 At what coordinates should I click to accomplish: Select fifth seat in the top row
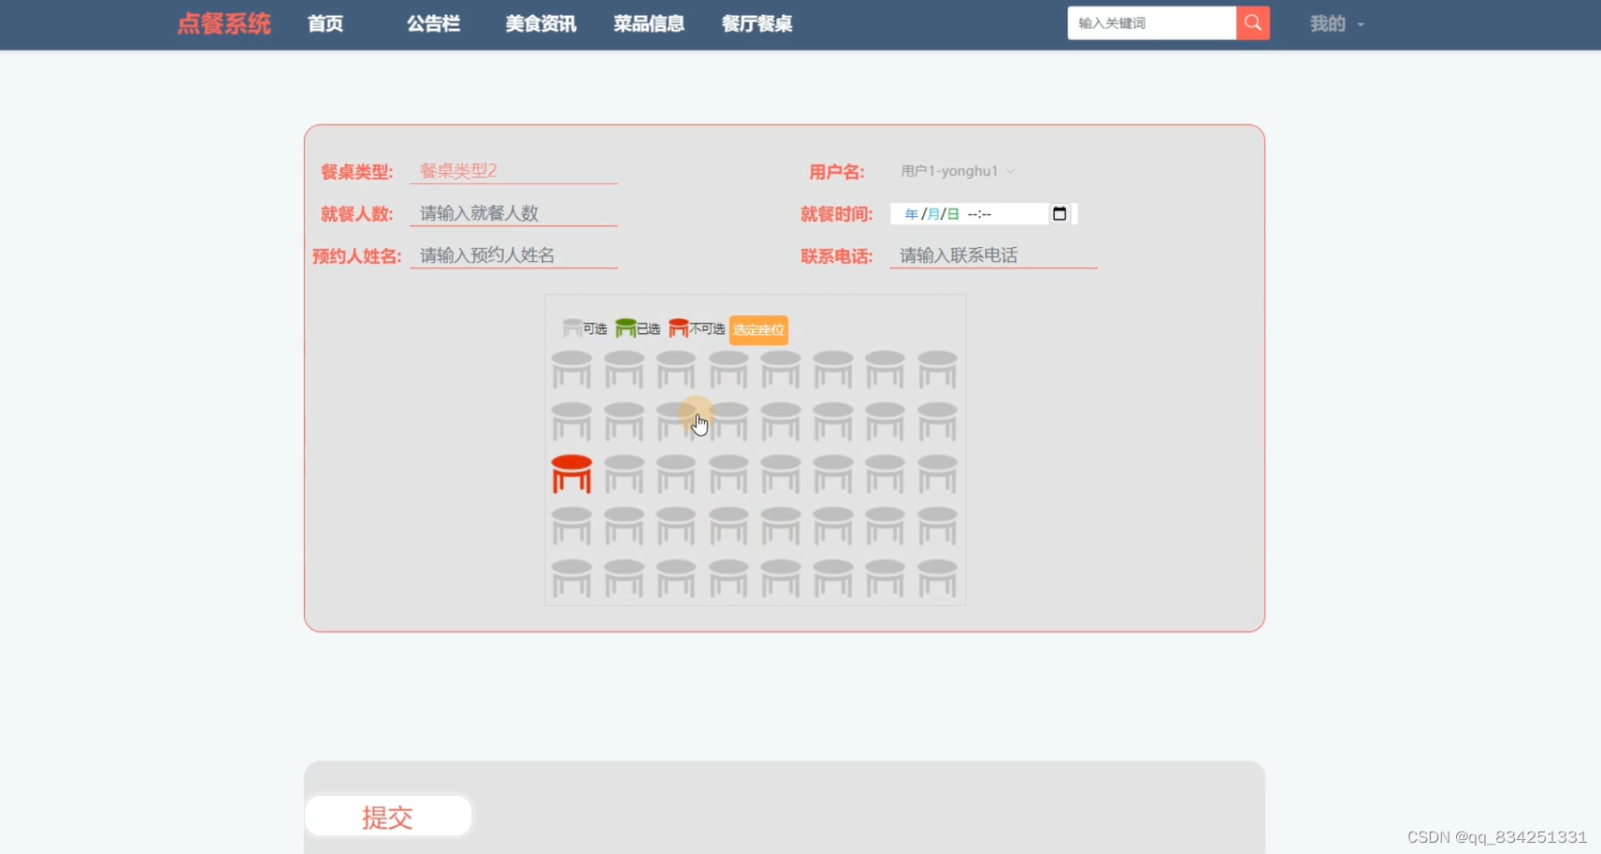coord(781,369)
